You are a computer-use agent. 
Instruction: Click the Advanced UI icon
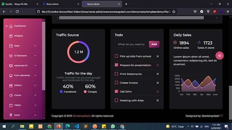[x=11, y=66]
